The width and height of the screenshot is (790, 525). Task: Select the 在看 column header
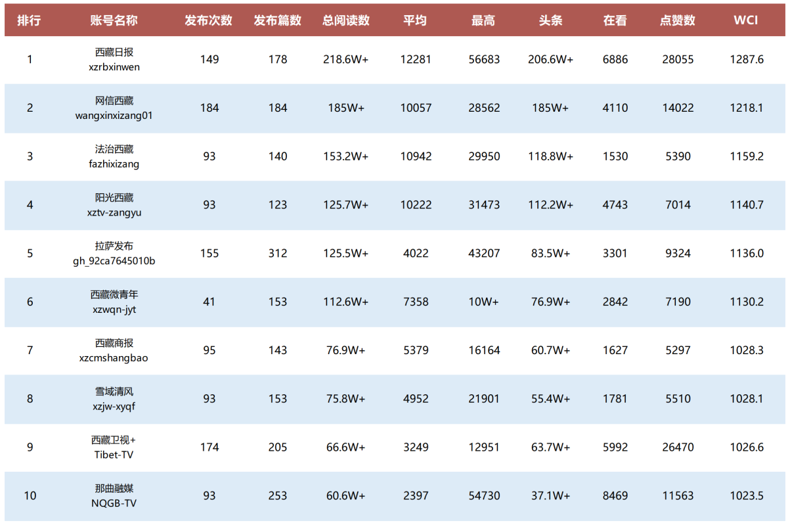click(615, 20)
